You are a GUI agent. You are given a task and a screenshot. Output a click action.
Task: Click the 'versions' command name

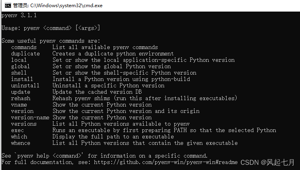click(x=24, y=124)
